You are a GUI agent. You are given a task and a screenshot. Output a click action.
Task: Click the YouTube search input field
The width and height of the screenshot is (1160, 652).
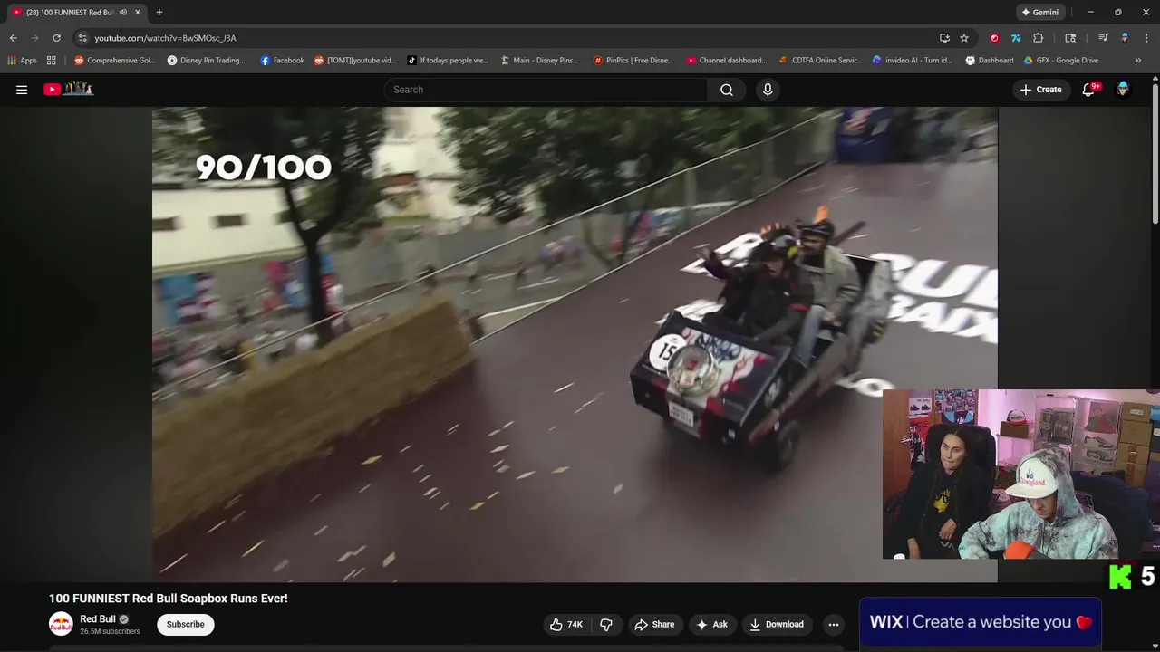(x=546, y=90)
